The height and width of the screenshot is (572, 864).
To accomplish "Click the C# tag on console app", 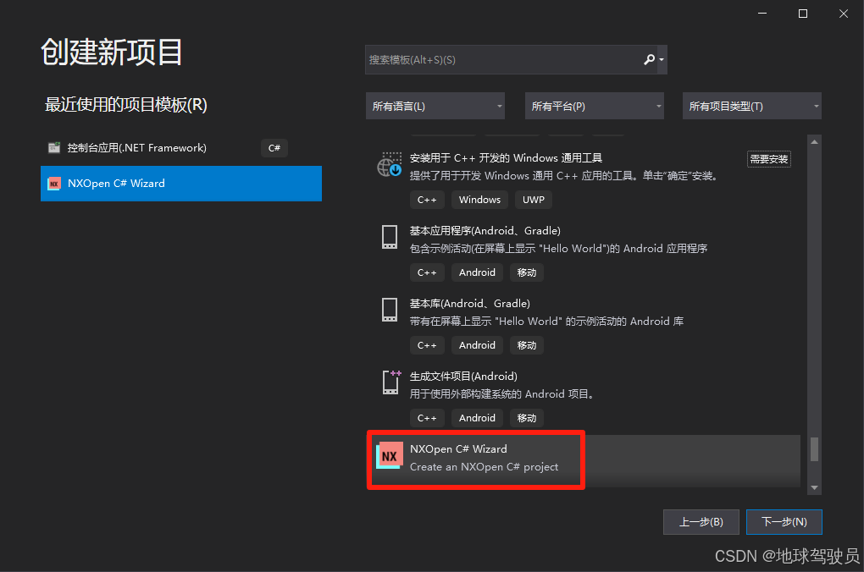I will pyautogui.click(x=274, y=147).
